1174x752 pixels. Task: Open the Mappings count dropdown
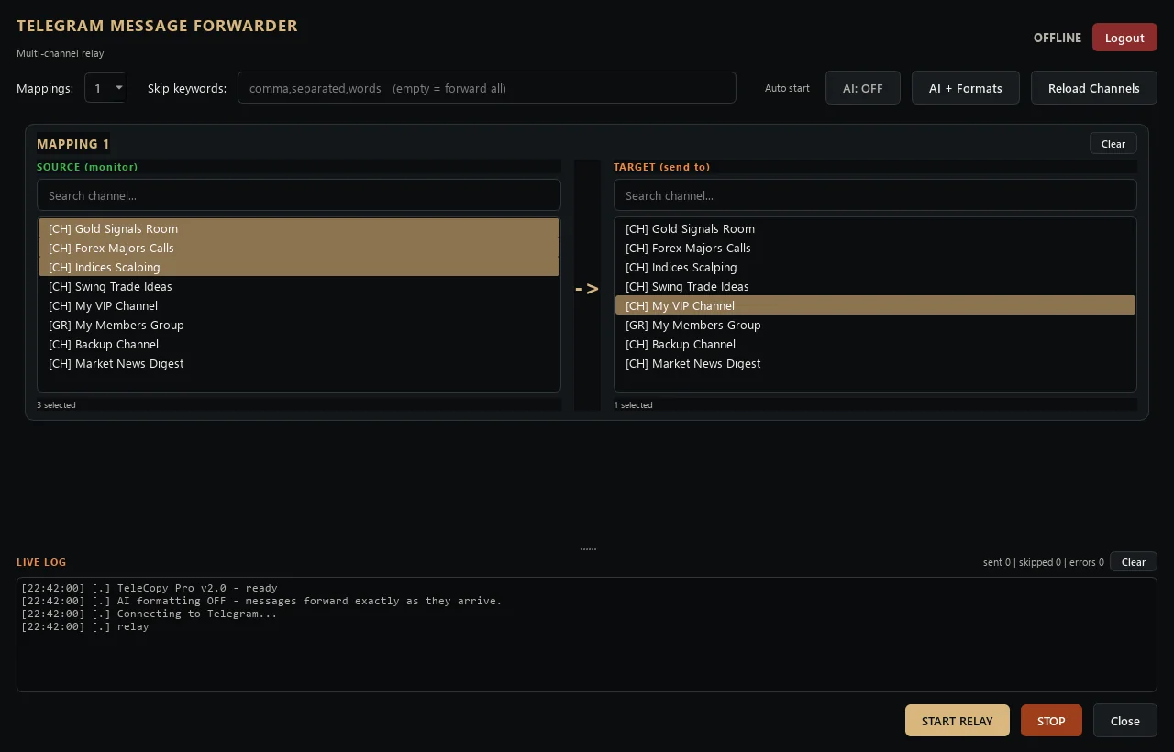coord(105,88)
